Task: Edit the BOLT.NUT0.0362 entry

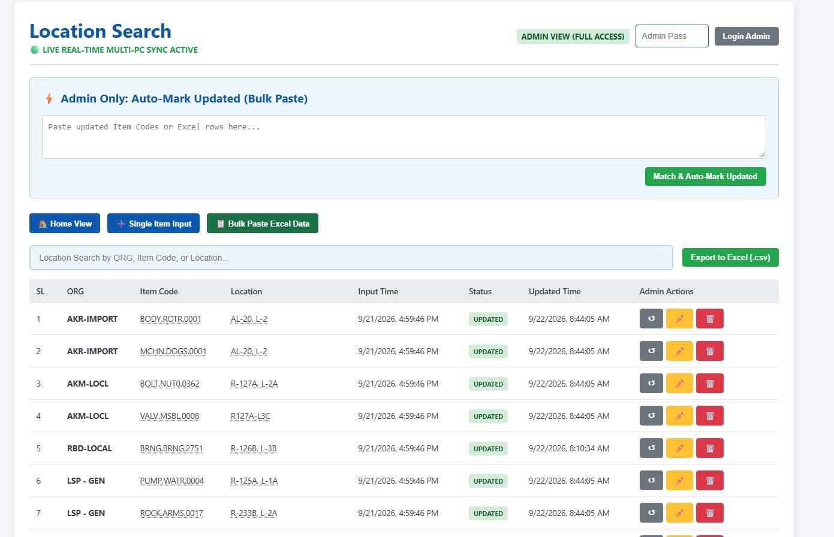Action: point(679,384)
